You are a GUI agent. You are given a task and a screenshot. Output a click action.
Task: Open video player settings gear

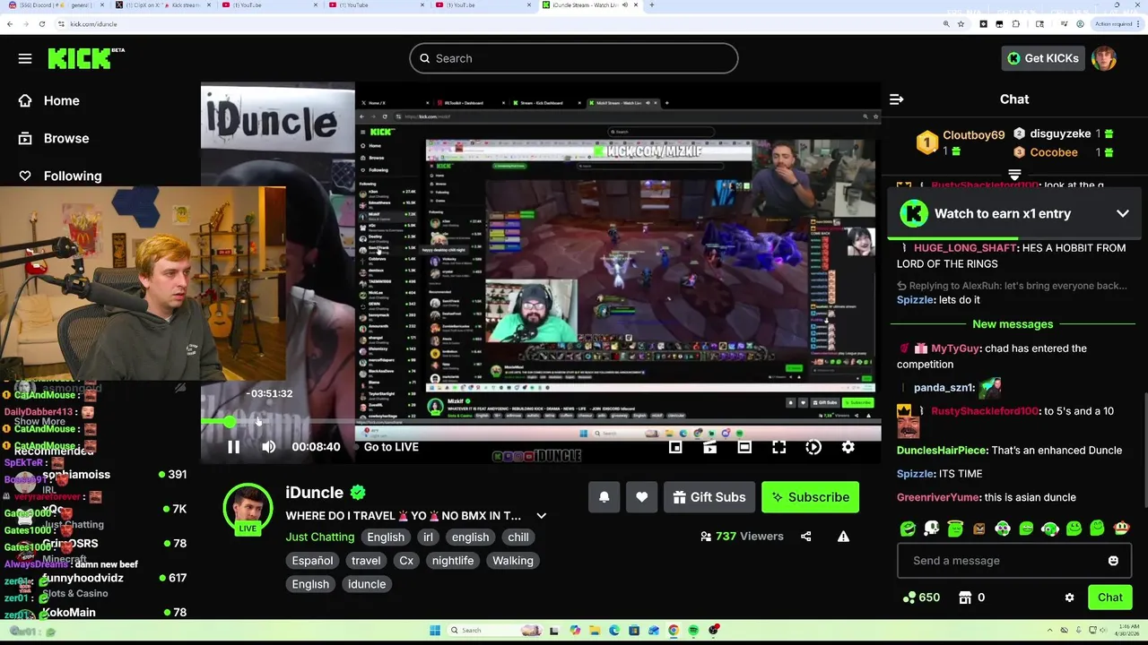click(848, 446)
